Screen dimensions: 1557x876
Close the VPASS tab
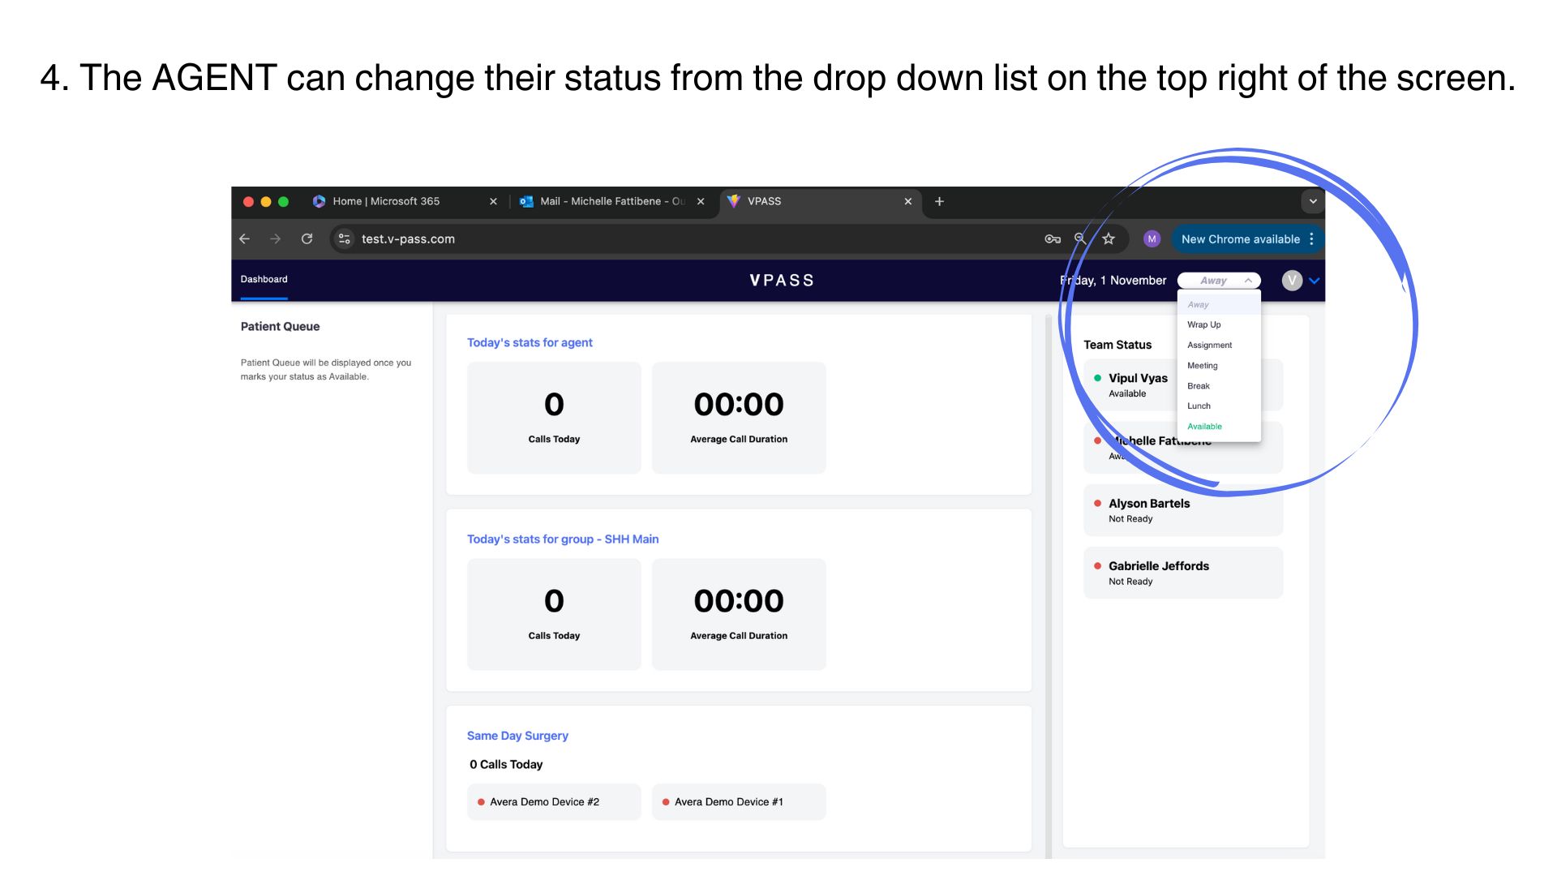(x=908, y=201)
